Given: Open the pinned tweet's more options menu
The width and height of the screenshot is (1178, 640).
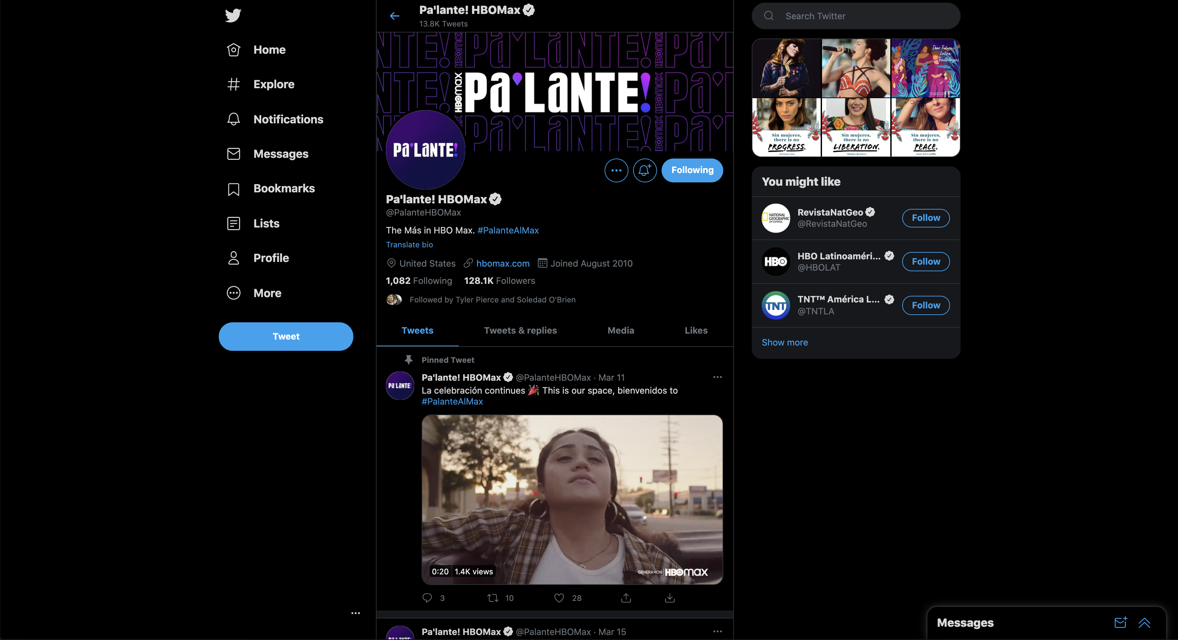Looking at the screenshot, I should [717, 377].
